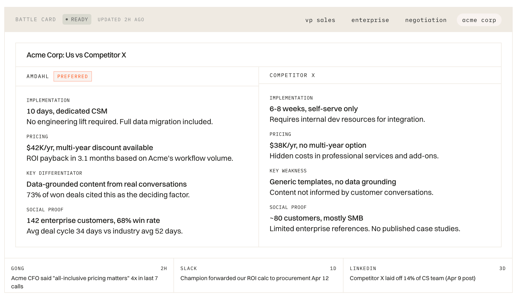518x296 pixels.
Task: Click the READY status badge
Action: [x=77, y=20]
